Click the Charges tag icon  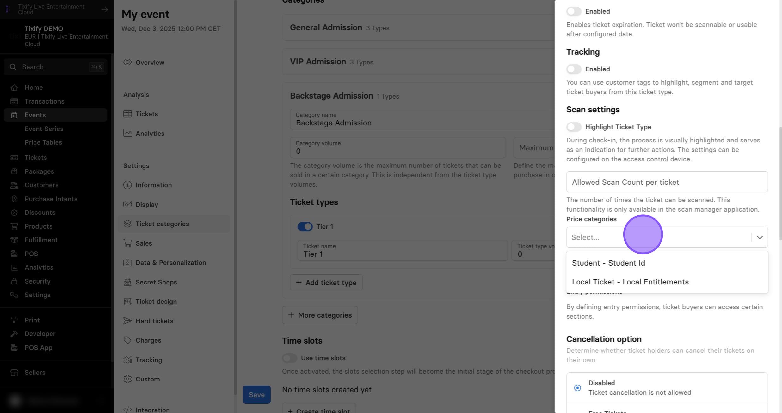[x=127, y=340]
